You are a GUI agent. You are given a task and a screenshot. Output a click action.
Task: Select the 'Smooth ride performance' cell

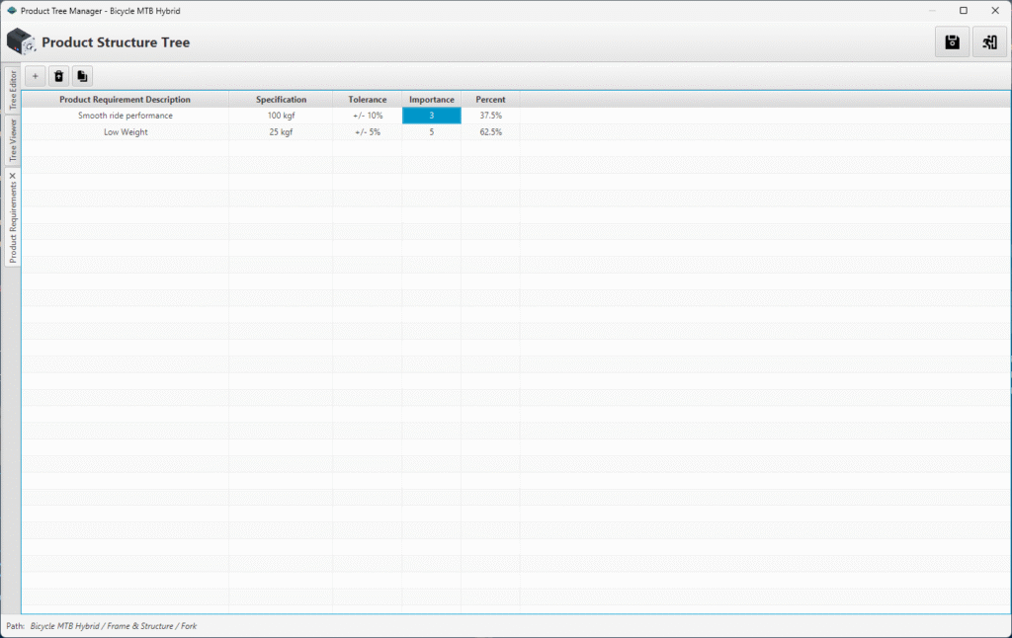point(125,116)
